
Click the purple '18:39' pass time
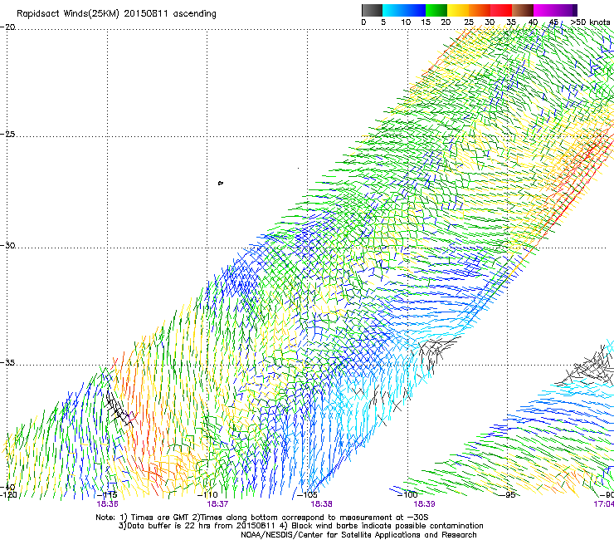click(425, 504)
